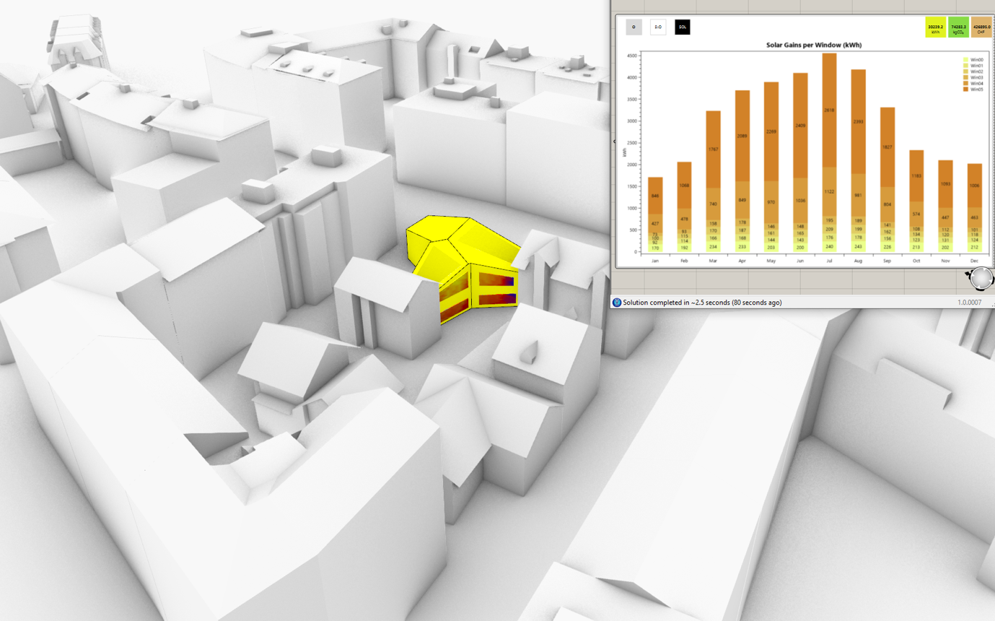The image size is (995, 621).
Task: Toggle Win00 in the chart legend
Action: pyautogui.click(x=974, y=59)
